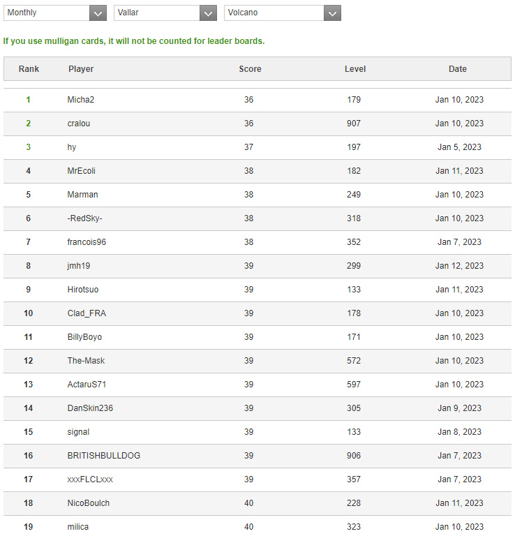Click player -RedSky- in rank 6
515x536 pixels.
pyautogui.click(x=84, y=218)
